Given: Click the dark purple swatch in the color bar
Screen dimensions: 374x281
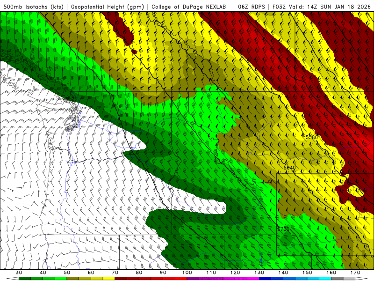Looking at the screenshot, I should tap(193, 278).
